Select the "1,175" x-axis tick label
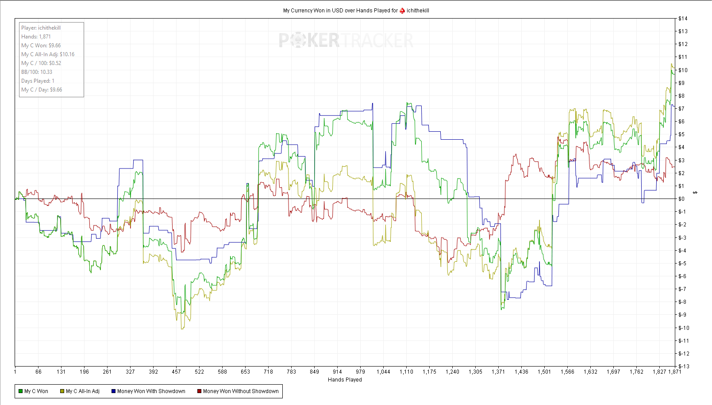 [429, 372]
